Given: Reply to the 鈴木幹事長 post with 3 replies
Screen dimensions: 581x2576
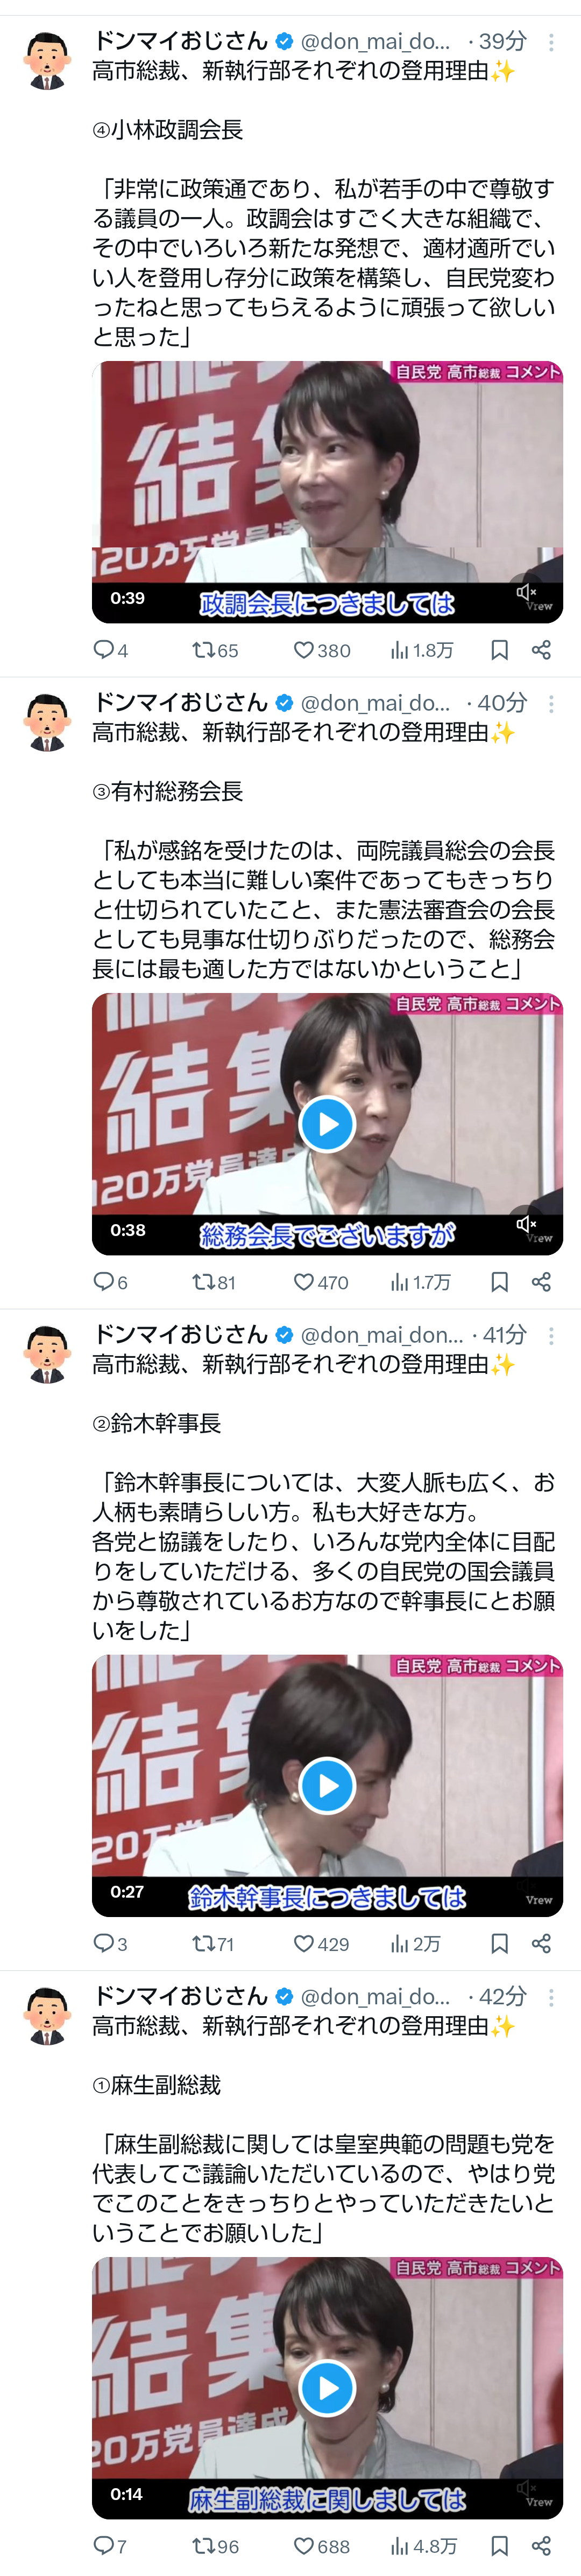Looking at the screenshot, I should tap(110, 1944).
